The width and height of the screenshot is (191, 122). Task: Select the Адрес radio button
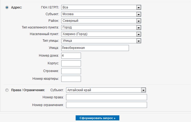[7, 7]
